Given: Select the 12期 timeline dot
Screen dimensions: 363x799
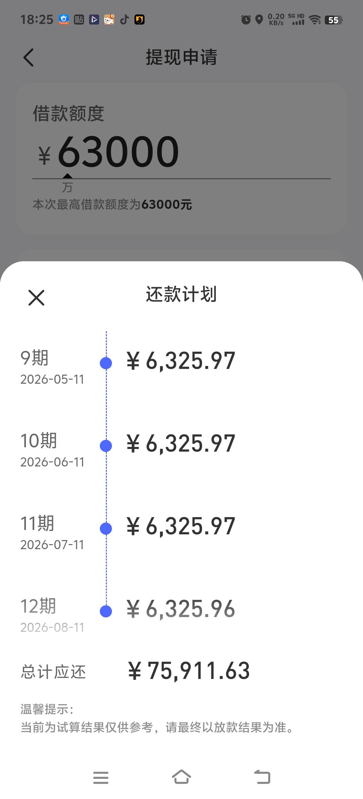Looking at the screenshot, I should pos(106,611).
